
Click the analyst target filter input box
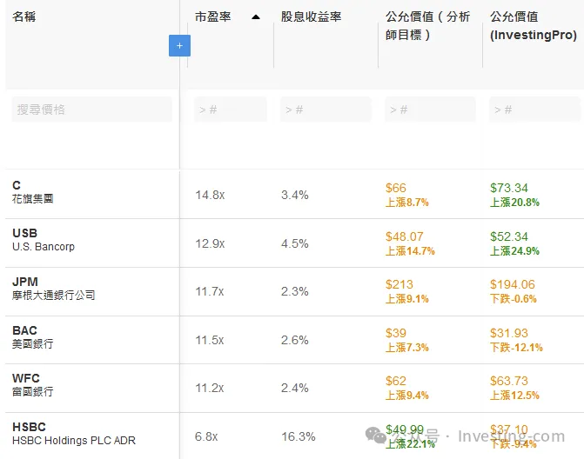[430, 110]
